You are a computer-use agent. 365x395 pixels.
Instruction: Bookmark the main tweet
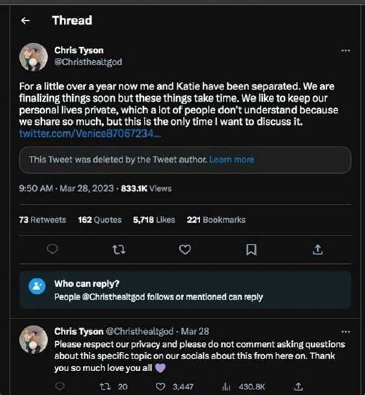(251, 250)
